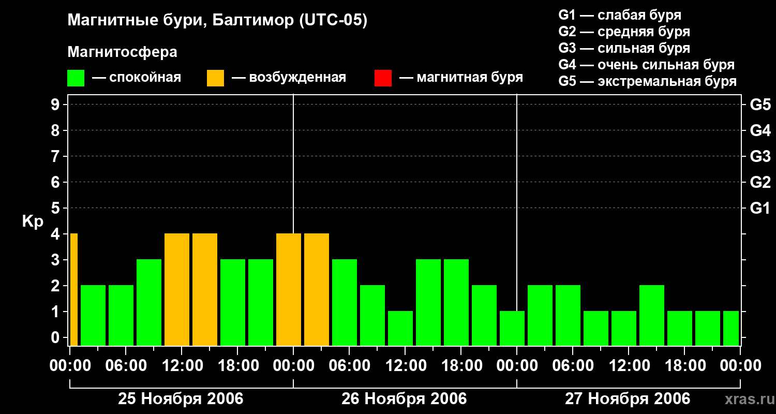Click the '— возбужденная' legend label

(x=289, y=78)
